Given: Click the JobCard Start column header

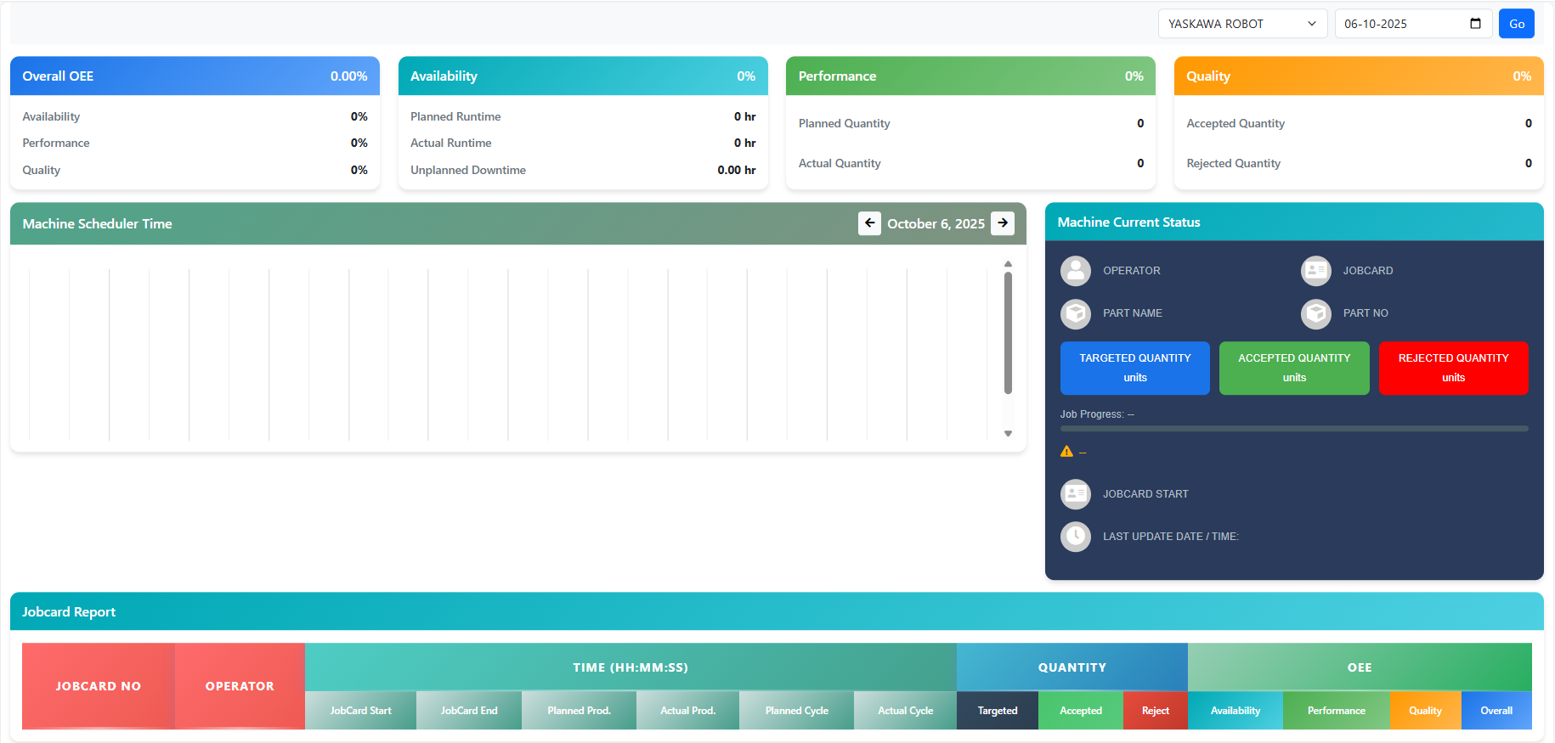Looking at the screenshot, I should click(360, 711).
